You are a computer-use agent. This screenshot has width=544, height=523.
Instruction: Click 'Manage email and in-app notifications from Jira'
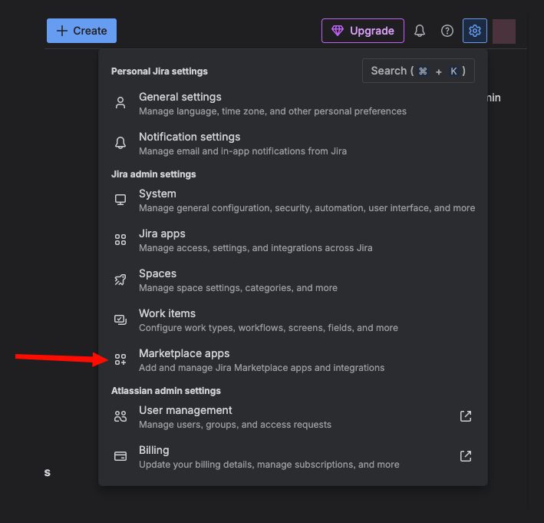click(243, 151)
